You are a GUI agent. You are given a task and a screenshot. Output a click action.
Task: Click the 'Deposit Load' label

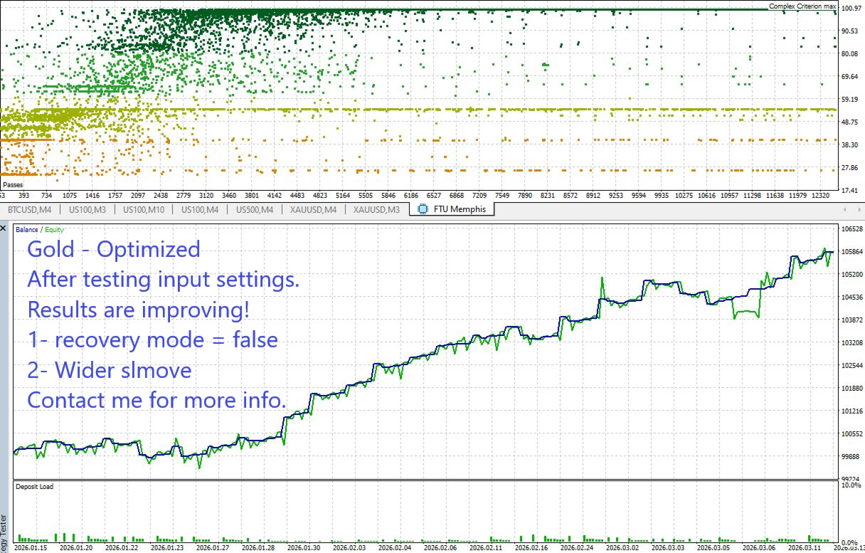tap(36, 487)
